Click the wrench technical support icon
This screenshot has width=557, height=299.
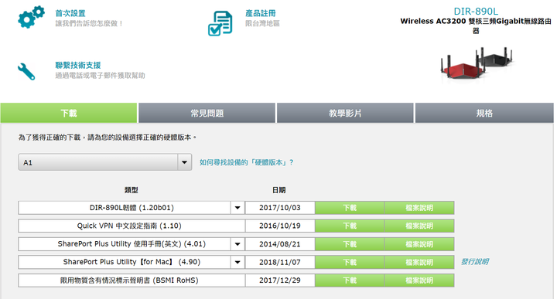[26, 71]
